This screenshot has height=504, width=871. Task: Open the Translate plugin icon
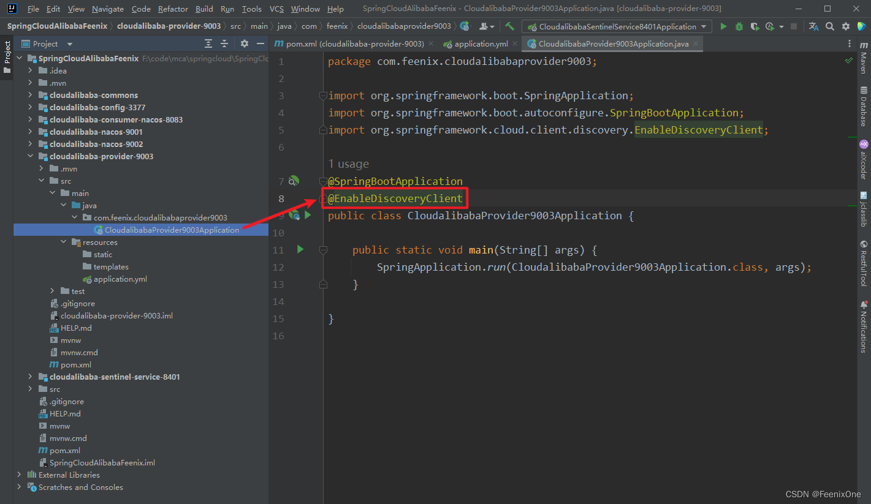point(813,26)
